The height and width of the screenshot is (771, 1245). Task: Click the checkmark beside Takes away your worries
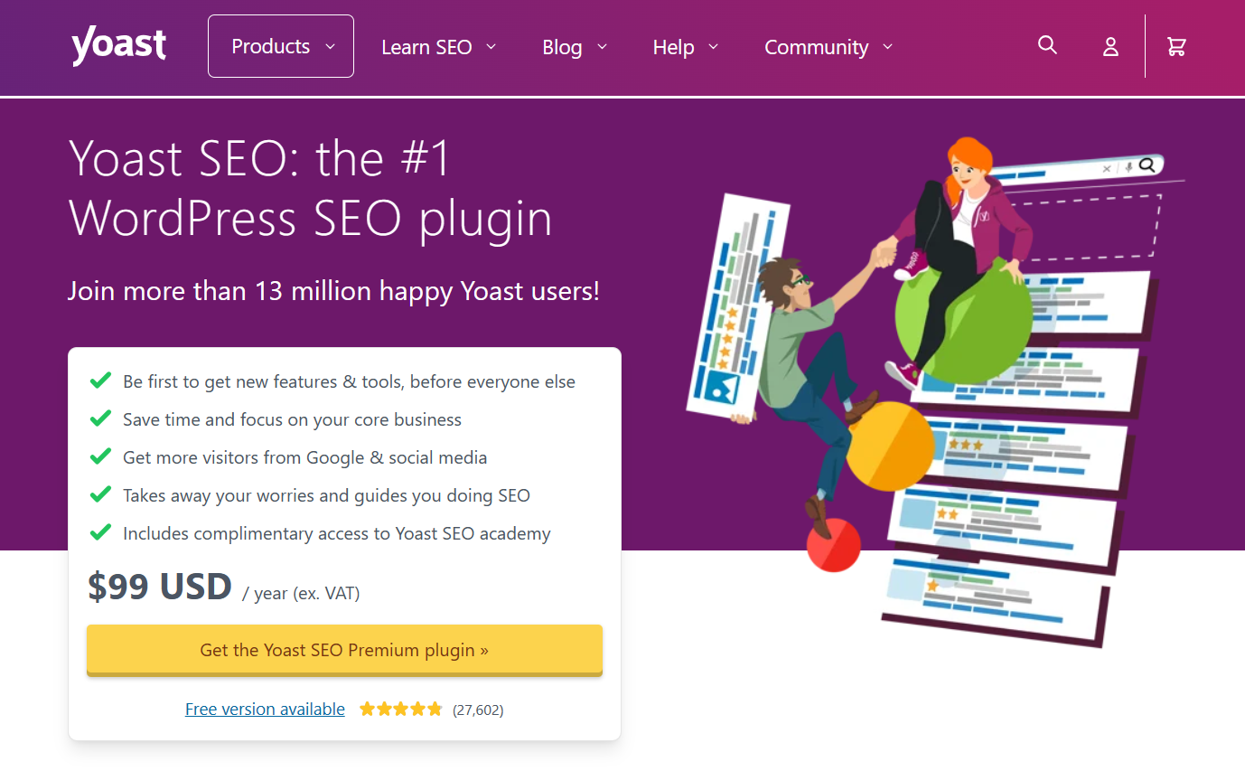tap(100, 494)
